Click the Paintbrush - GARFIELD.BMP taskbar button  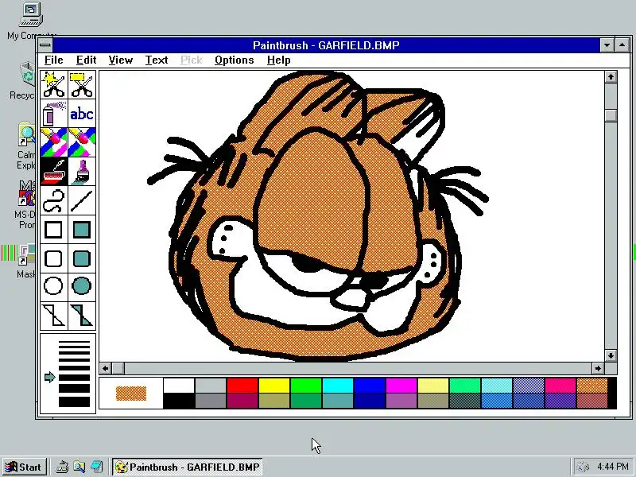pyautogui.click(x=188, y=467)
